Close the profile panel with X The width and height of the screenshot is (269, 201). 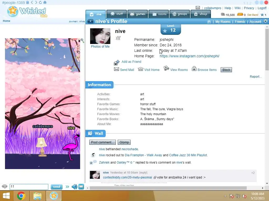tap(265, 21)
